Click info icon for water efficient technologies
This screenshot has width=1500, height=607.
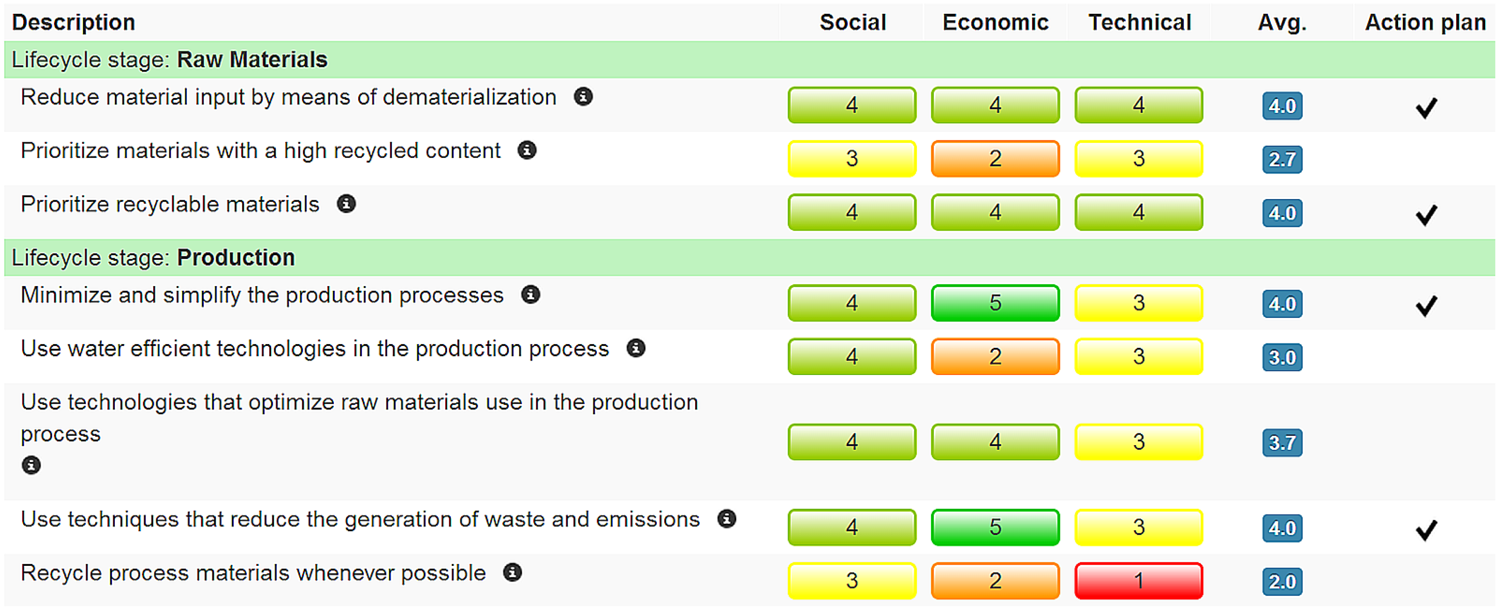pyautogui.click(x=636, y=348)
